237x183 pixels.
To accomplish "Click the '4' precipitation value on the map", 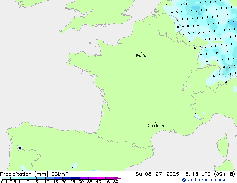I will 234,22.
